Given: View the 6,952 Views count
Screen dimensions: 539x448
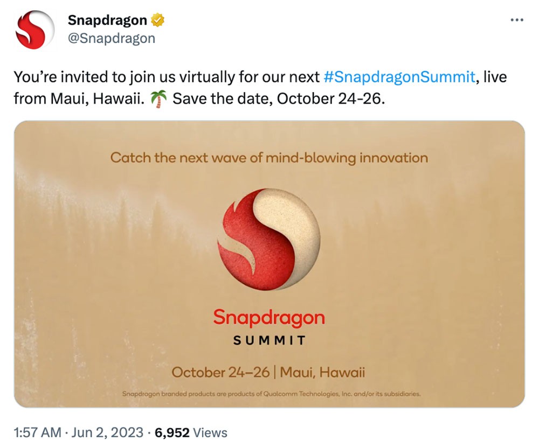Looking at the screenshot, I should [x=191, y=432].
